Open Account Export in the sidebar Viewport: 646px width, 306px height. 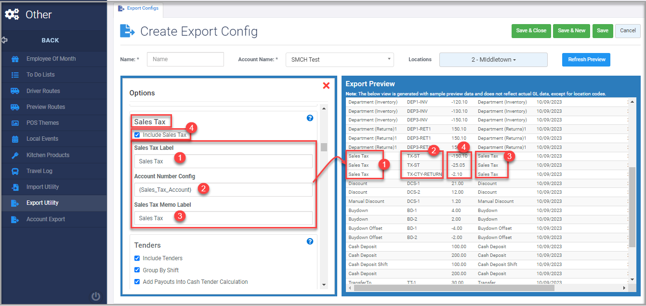[x=46, y=219]
